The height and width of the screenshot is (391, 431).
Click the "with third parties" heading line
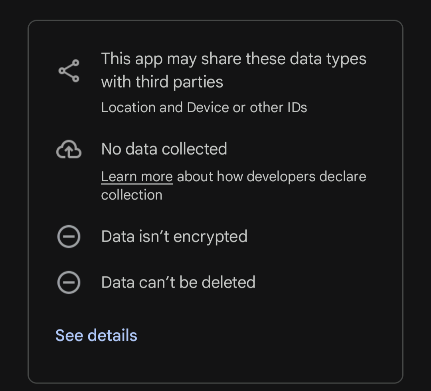tap(162, 82)
